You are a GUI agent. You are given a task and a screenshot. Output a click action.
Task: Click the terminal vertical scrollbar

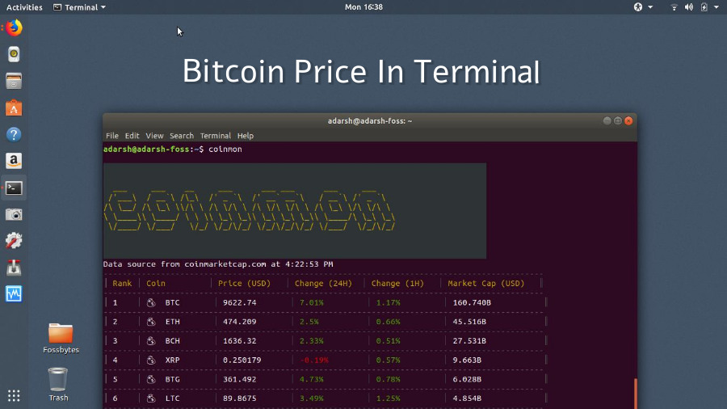635,394
